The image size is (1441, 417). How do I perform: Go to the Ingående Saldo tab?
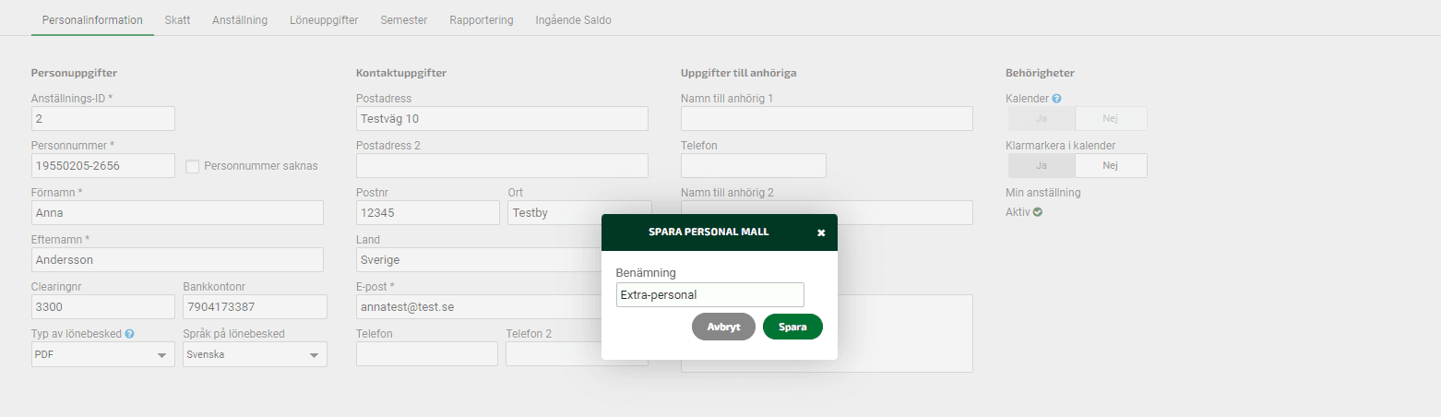[573, 19]
